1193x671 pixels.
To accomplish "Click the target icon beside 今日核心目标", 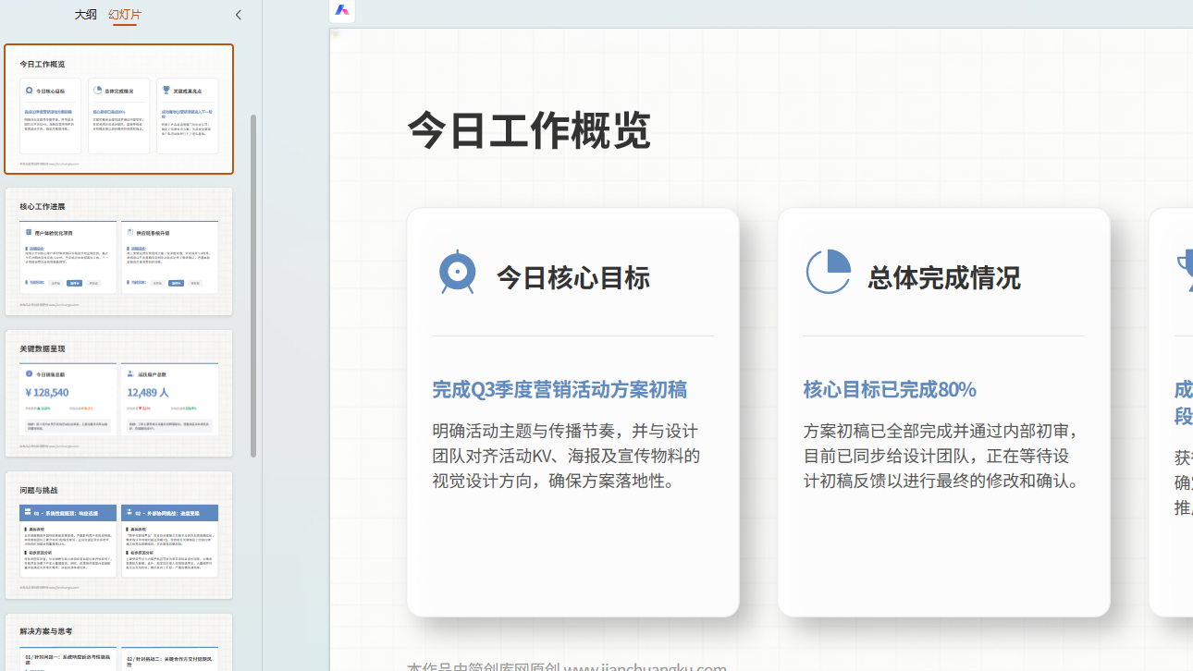I will pos(458,272).
